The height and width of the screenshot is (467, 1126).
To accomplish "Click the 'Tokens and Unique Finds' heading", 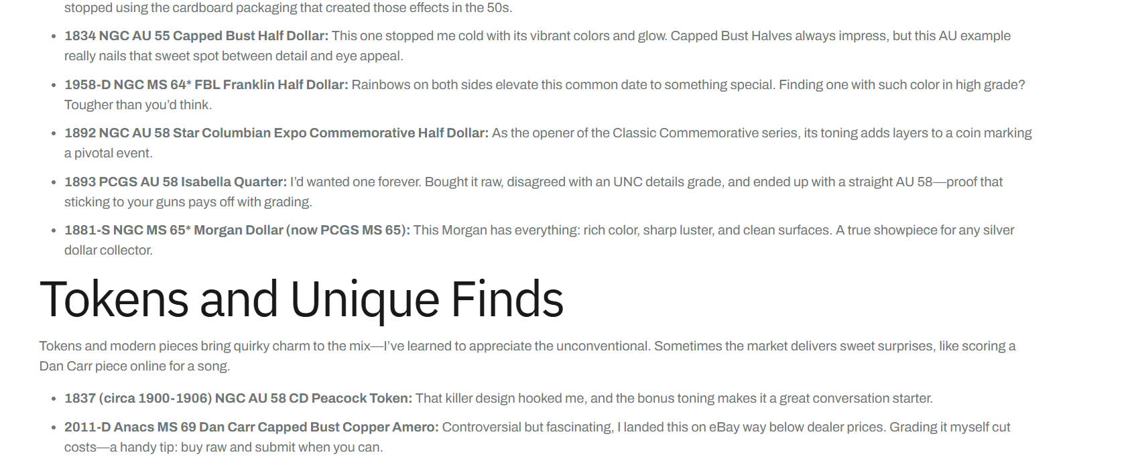I will coord(302,299).
